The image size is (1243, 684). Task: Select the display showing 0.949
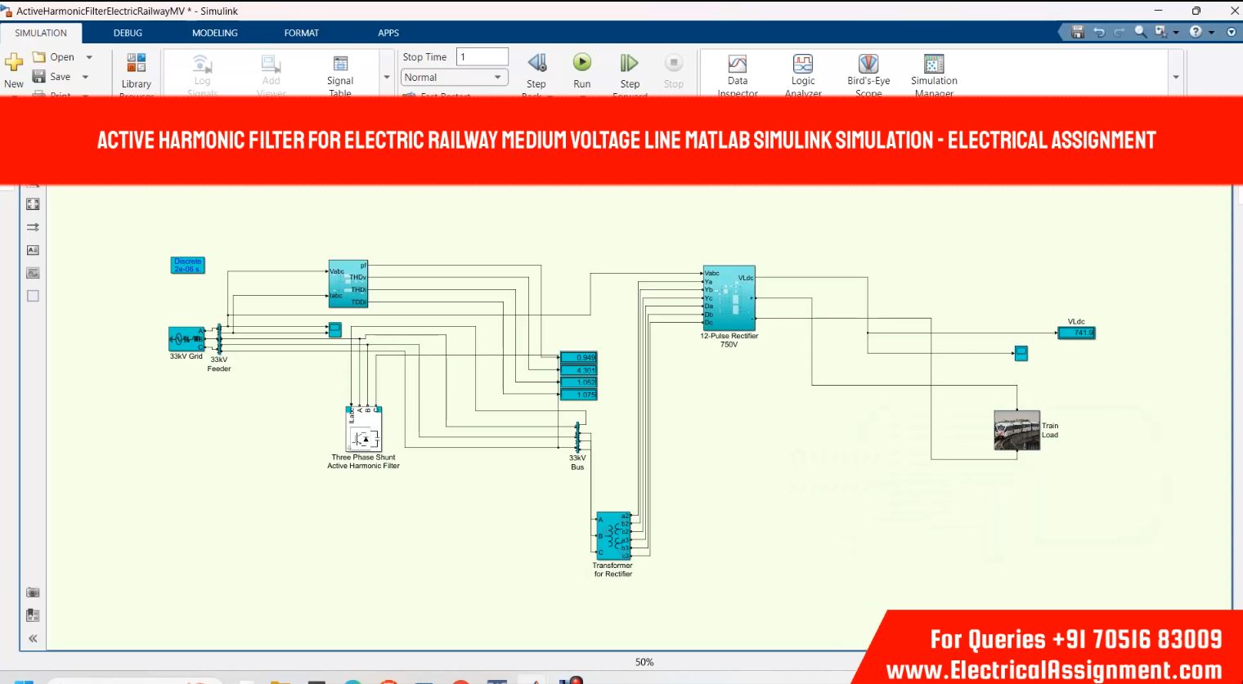[x=579, y=357]
